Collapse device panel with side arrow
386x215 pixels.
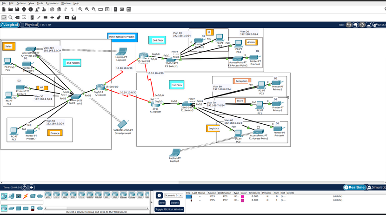click(x=151, y=202)
